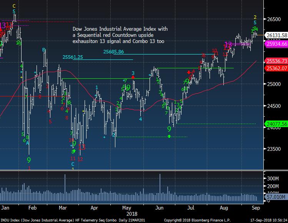
Task: Select the red 25536.73 price label
Action: pos(276,61)
